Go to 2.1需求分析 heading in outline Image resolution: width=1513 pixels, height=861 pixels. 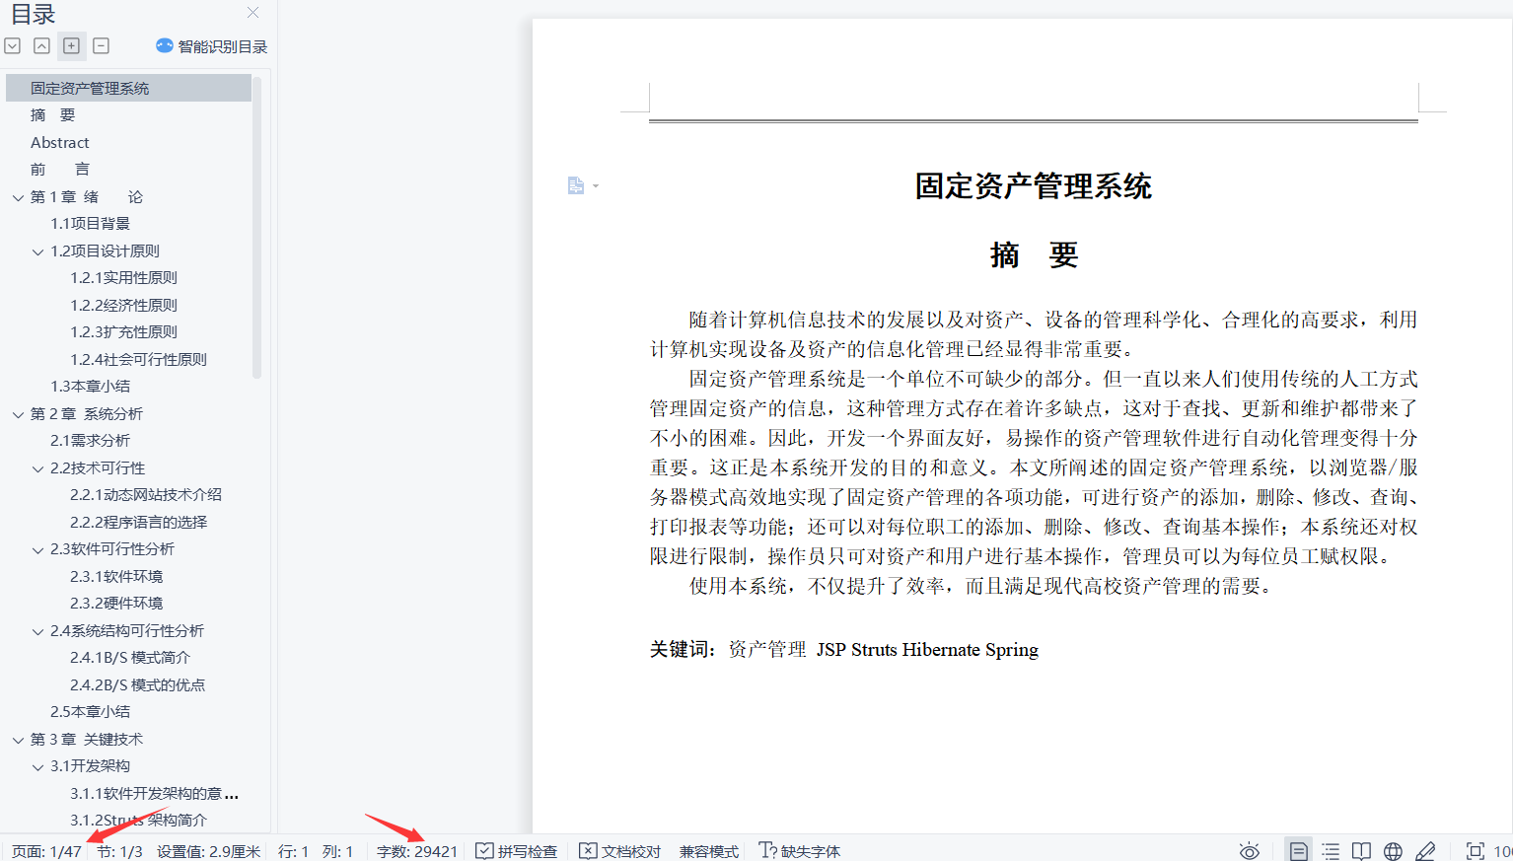[90, 441]
